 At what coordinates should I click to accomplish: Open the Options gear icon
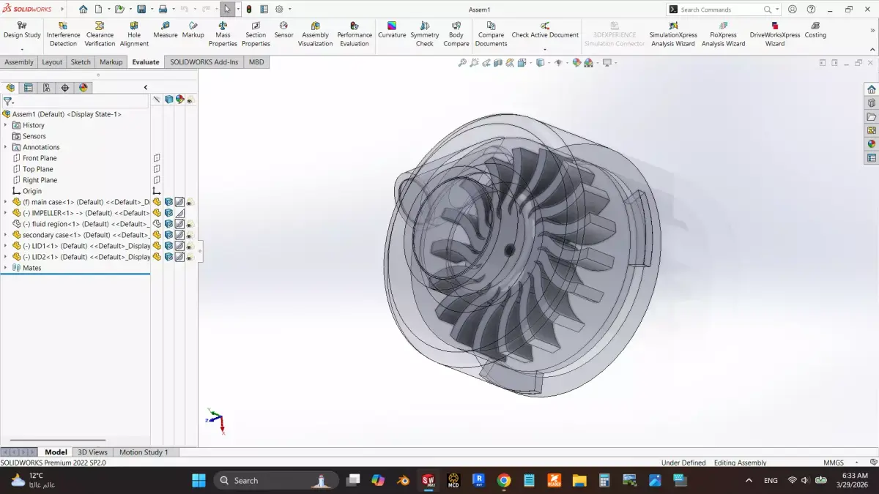[x=279, y=10]
